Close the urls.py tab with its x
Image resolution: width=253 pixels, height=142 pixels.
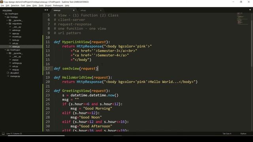click(101, 10)
